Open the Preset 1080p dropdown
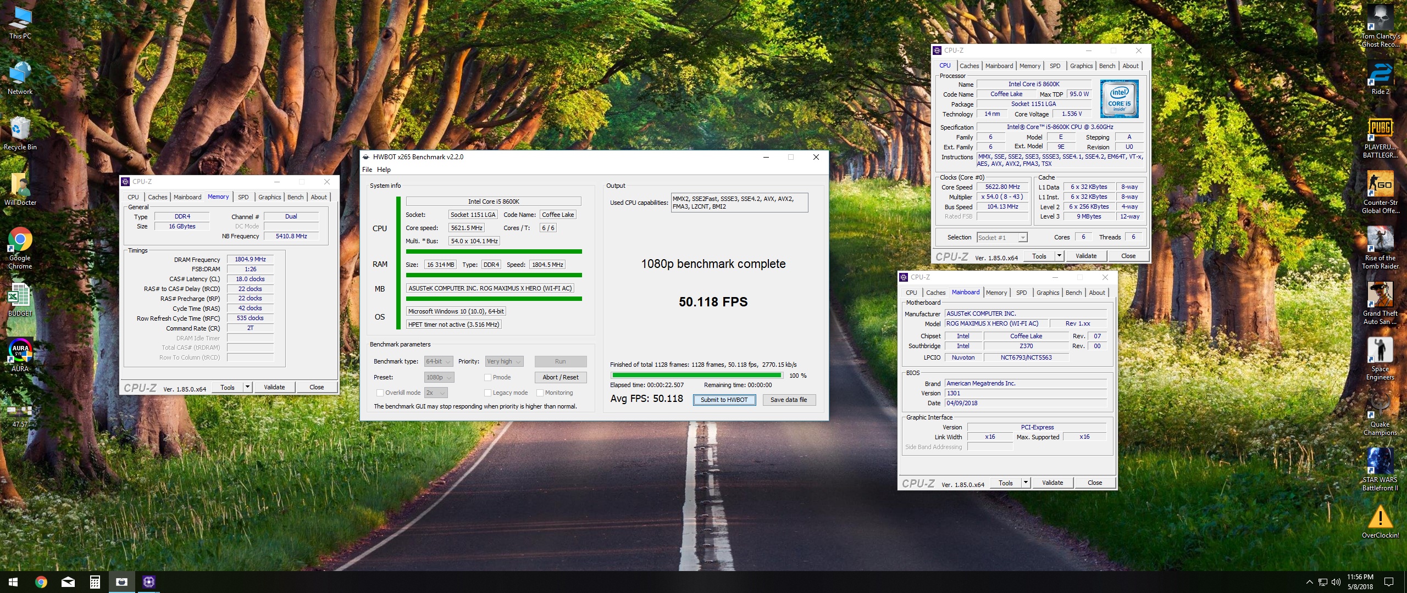Image resolution: width=1407 pixels, height=593 pixels. pos(439,377)
